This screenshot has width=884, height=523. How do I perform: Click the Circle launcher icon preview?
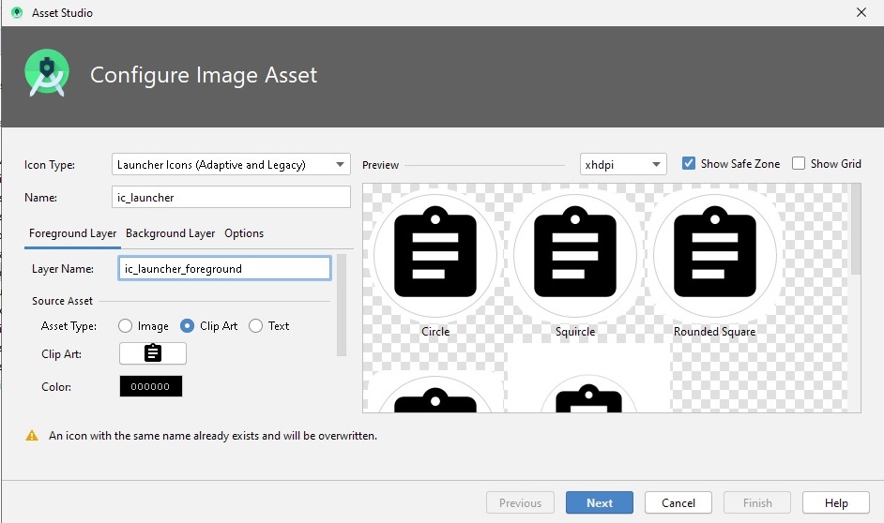pyautogui.click(x=435, y=254)
